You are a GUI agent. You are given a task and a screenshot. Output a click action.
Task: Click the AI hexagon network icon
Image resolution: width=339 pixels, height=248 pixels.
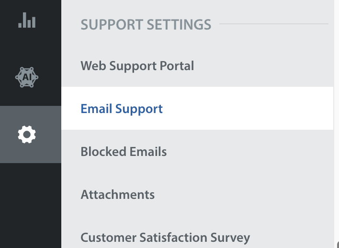tap(27, 77)
